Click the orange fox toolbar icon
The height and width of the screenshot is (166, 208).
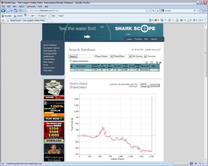pyautogui.click(x=156, y=20)
